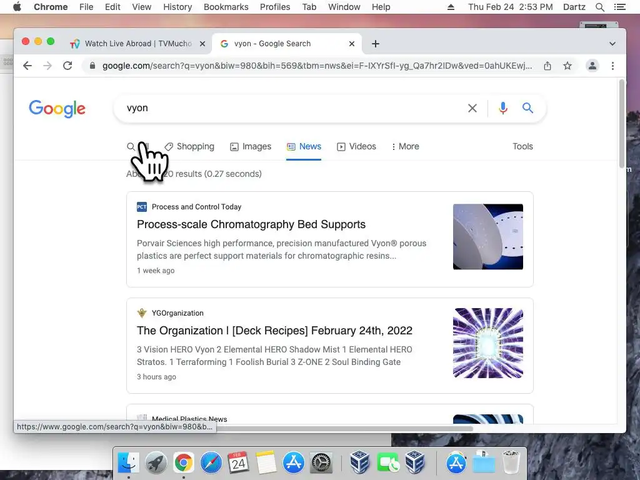Viewport: 640px width, 480px height.
Task: Open Chrome's three-dot menu
Action: click(612, 66)
